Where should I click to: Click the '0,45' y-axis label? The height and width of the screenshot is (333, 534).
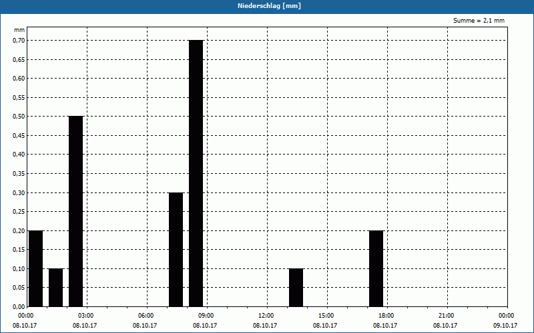click(x=19, y=136)
